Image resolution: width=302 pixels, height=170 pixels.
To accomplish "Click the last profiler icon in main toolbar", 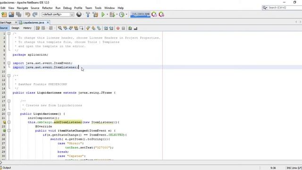I will click(161, 15).
